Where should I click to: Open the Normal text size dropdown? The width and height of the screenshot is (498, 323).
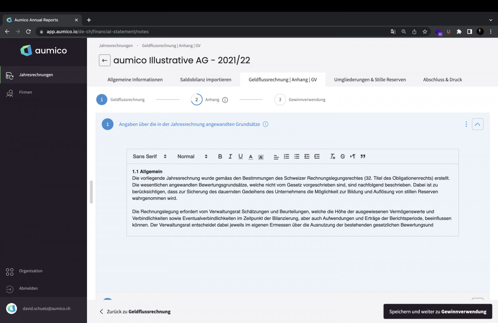[x=192, y=156]
